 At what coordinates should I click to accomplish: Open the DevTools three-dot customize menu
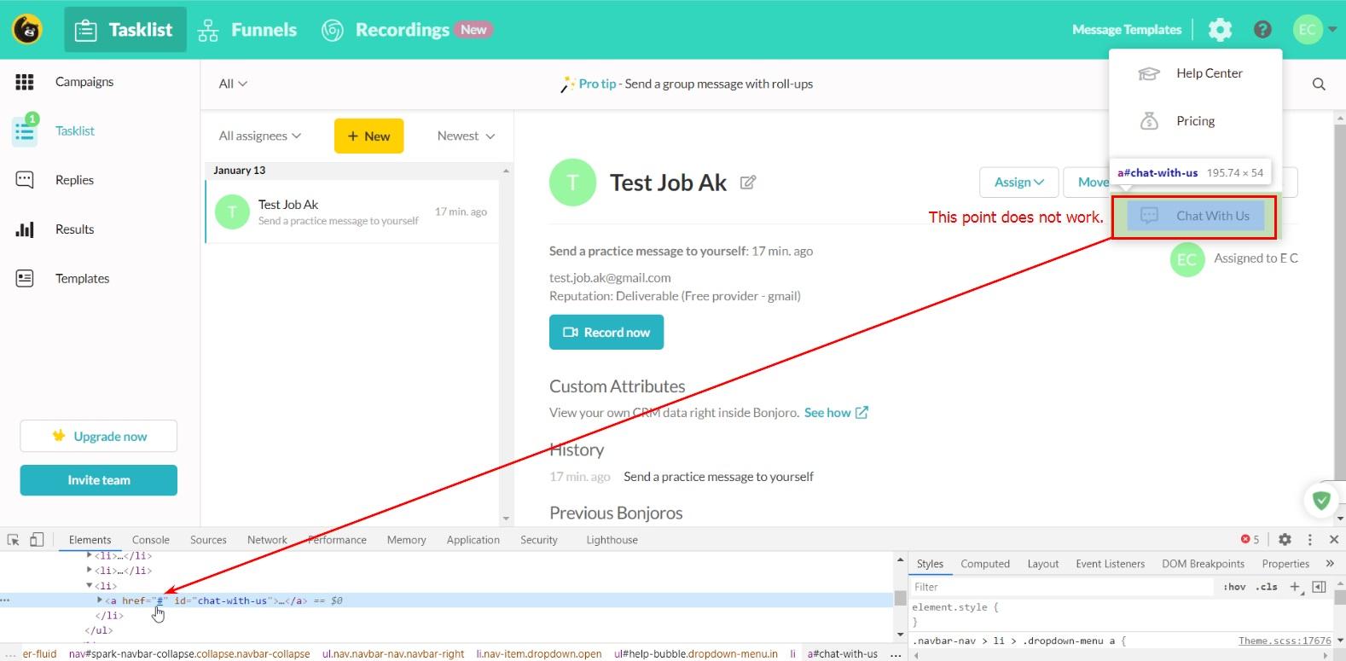point(1309,539)
